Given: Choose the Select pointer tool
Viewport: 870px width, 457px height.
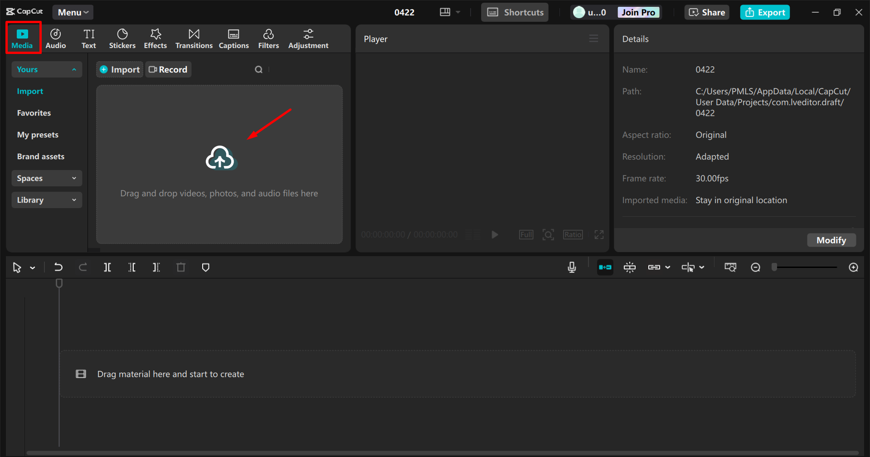Looking at the screenshot, I should pyautogui.click(x=17, y=267).
